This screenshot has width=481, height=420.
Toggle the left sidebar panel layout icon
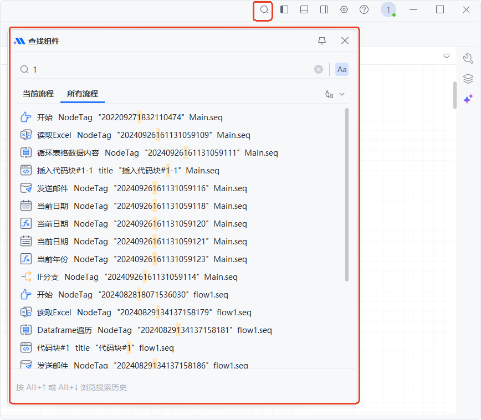click(x=284, y=9)
